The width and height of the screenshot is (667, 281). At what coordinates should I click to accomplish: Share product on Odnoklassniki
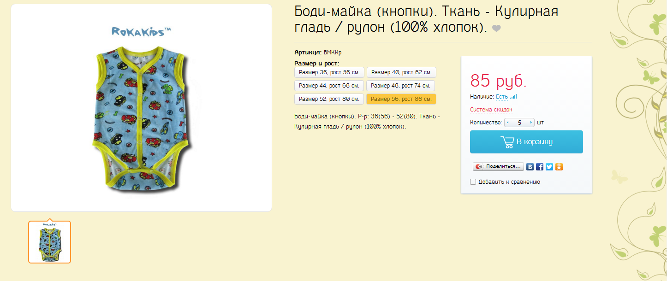[559, 167]
